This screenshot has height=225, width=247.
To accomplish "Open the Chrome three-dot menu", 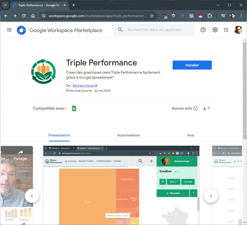I will (x=241, y=16).
